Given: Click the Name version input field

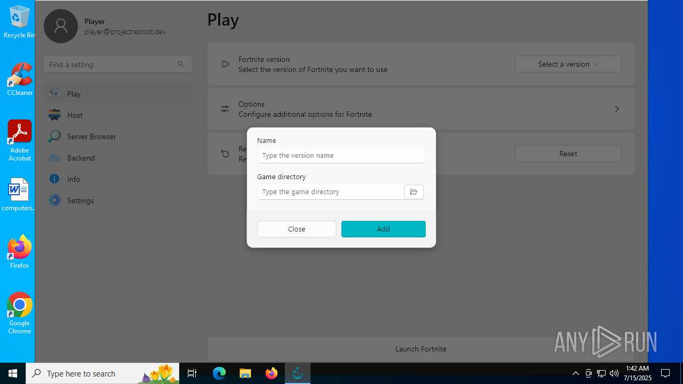Looking at the screenshot, I should coord(341,155).
